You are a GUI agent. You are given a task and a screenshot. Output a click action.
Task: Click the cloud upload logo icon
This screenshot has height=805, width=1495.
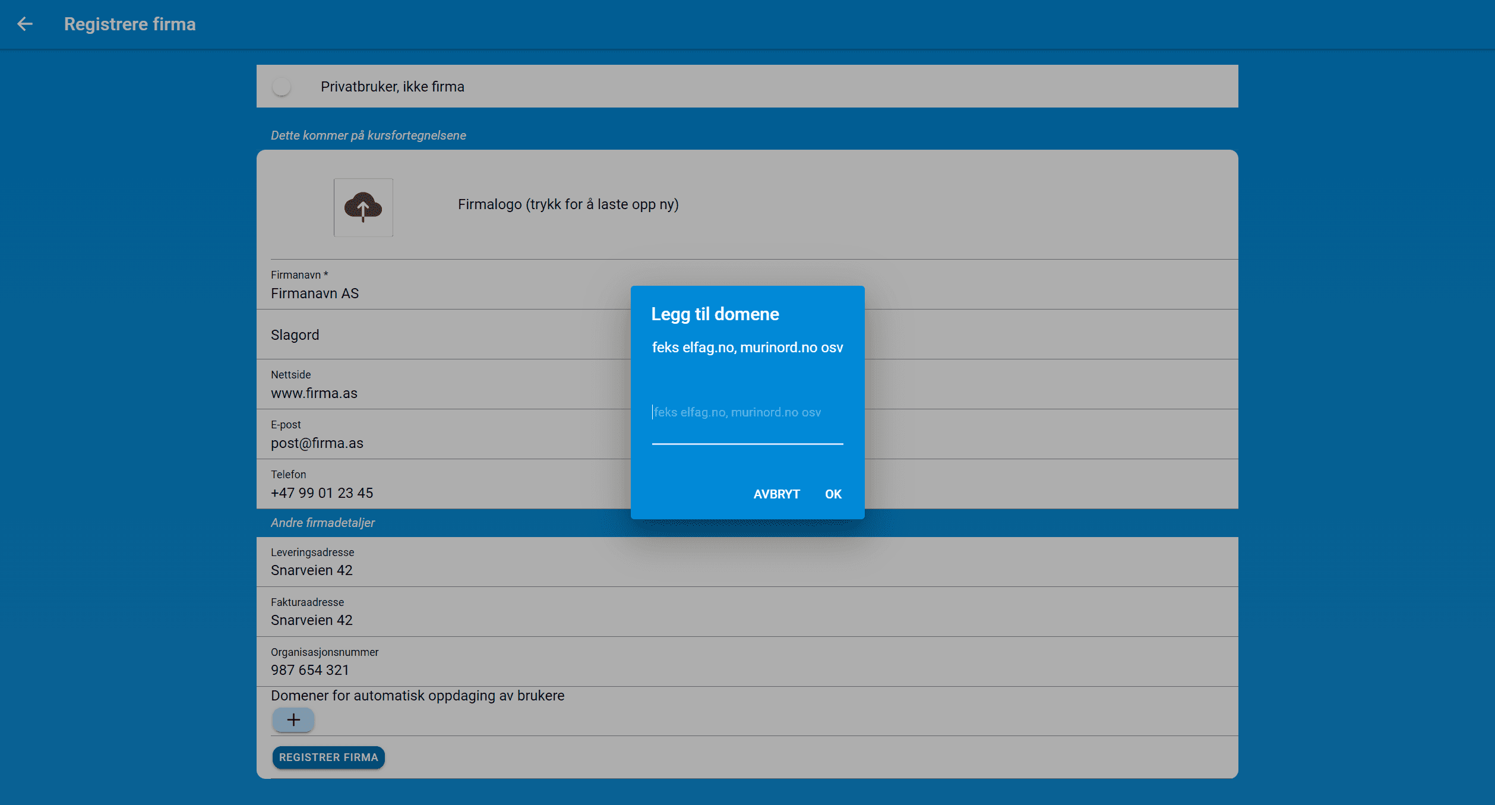pos(363,207)
